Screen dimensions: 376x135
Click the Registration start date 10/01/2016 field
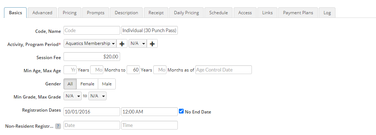tap(92, 112)
